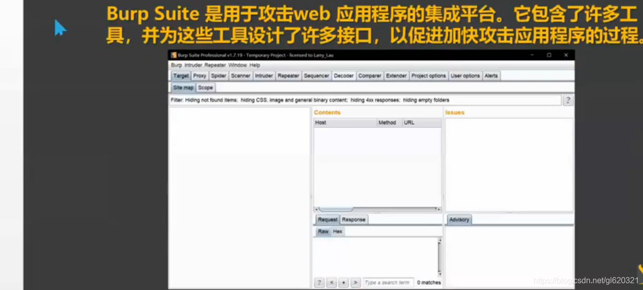
Task: Switch to the Decoder tab
Action: click(344, 76)
